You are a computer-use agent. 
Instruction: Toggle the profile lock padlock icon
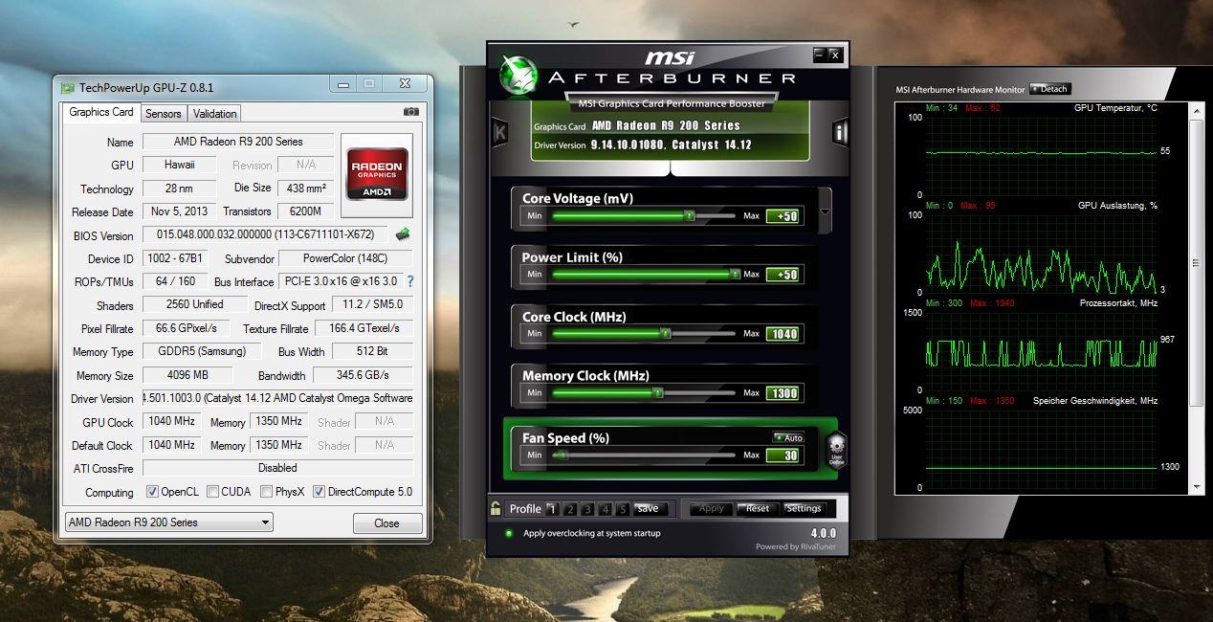click(496, 508)
